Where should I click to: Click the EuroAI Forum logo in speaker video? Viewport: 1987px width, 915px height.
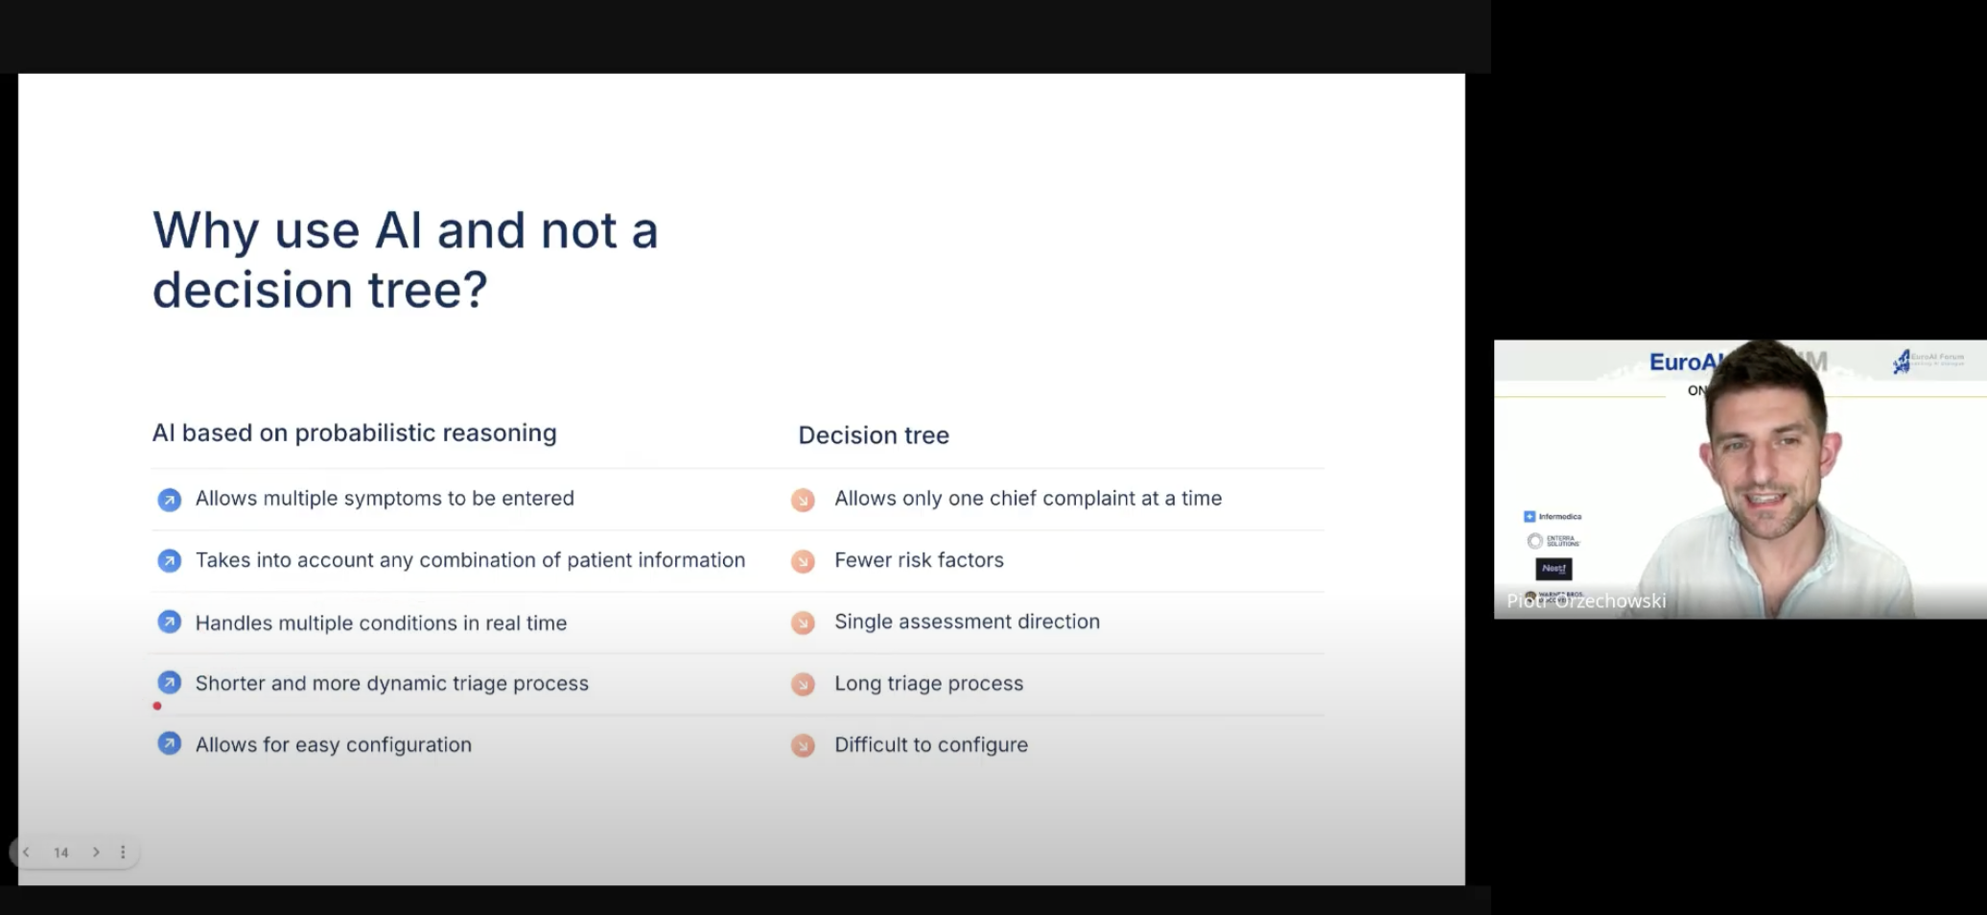pos(1926,361)
